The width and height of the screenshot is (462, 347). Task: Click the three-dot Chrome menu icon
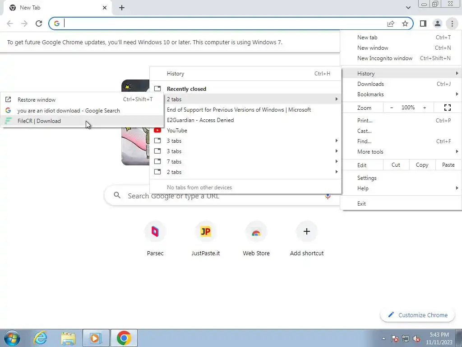click(452, 23)
